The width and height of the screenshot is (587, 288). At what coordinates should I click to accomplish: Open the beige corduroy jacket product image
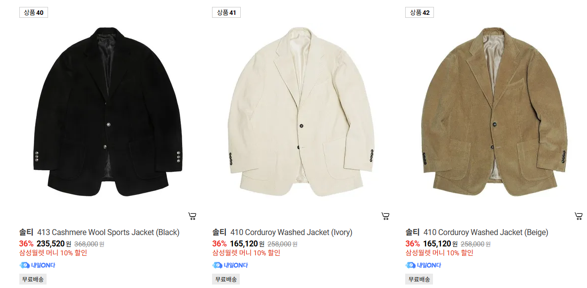494,111
